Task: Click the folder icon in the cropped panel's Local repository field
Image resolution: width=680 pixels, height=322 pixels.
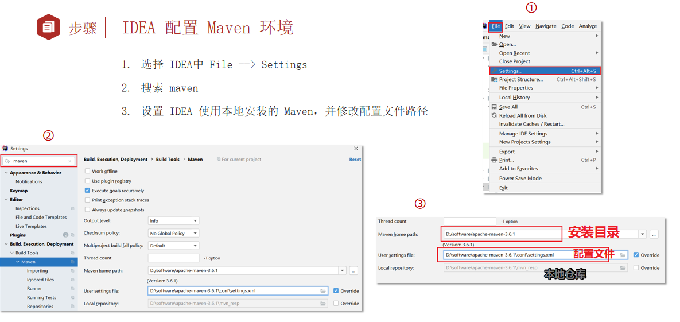Action: point(623,267)
